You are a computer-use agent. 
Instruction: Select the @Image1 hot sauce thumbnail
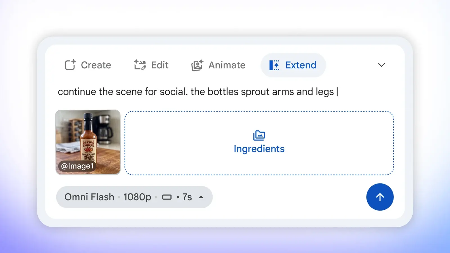click(x=88, y=142)
